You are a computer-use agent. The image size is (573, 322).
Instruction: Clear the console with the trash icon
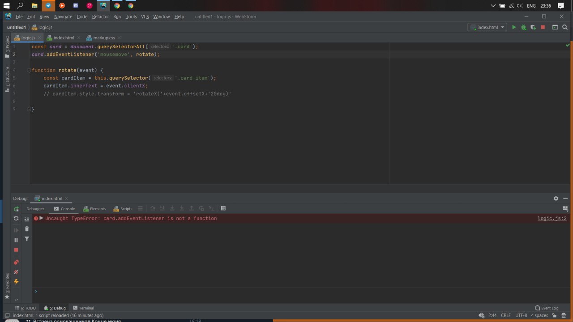pyautogui.click(x=27, y=229)
